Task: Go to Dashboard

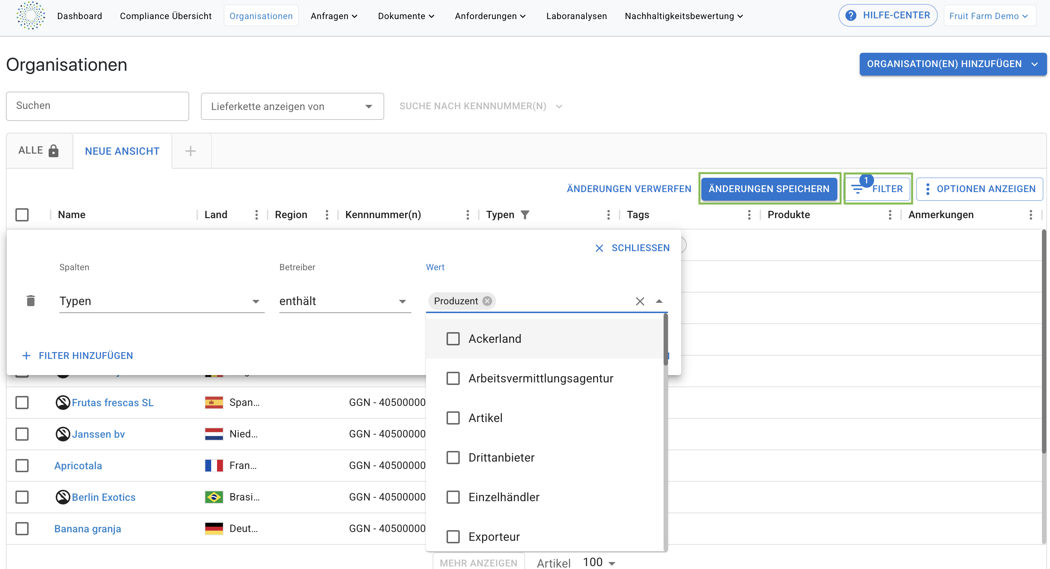Action: [x=80, y=16]
